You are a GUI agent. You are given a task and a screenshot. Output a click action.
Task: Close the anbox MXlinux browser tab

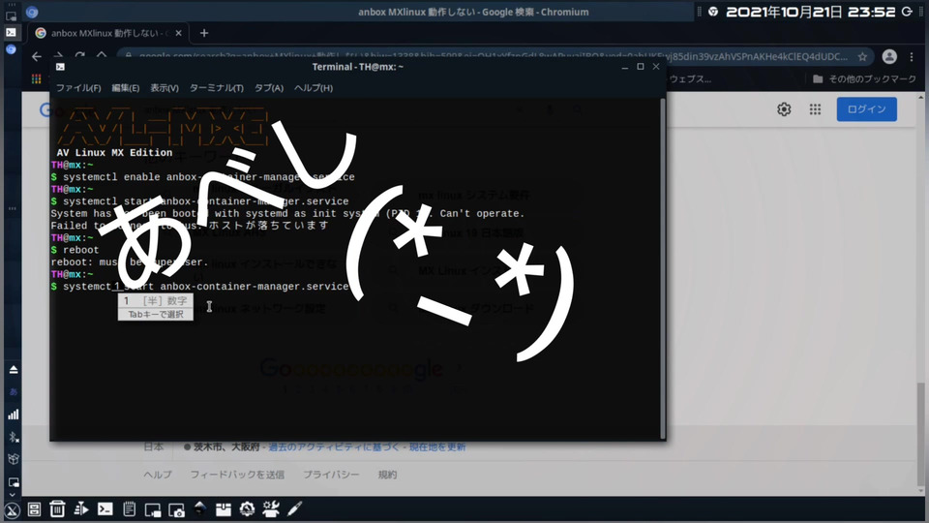[179, 33]
